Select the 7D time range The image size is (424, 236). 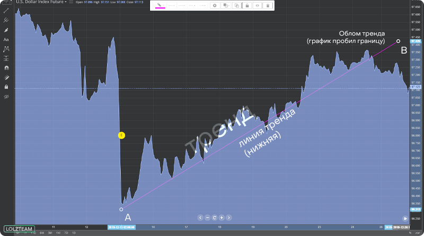(66, 233)
